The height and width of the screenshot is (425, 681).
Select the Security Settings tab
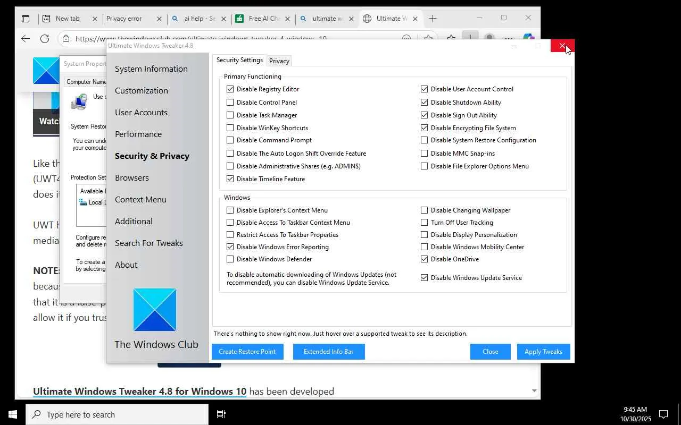239,60
